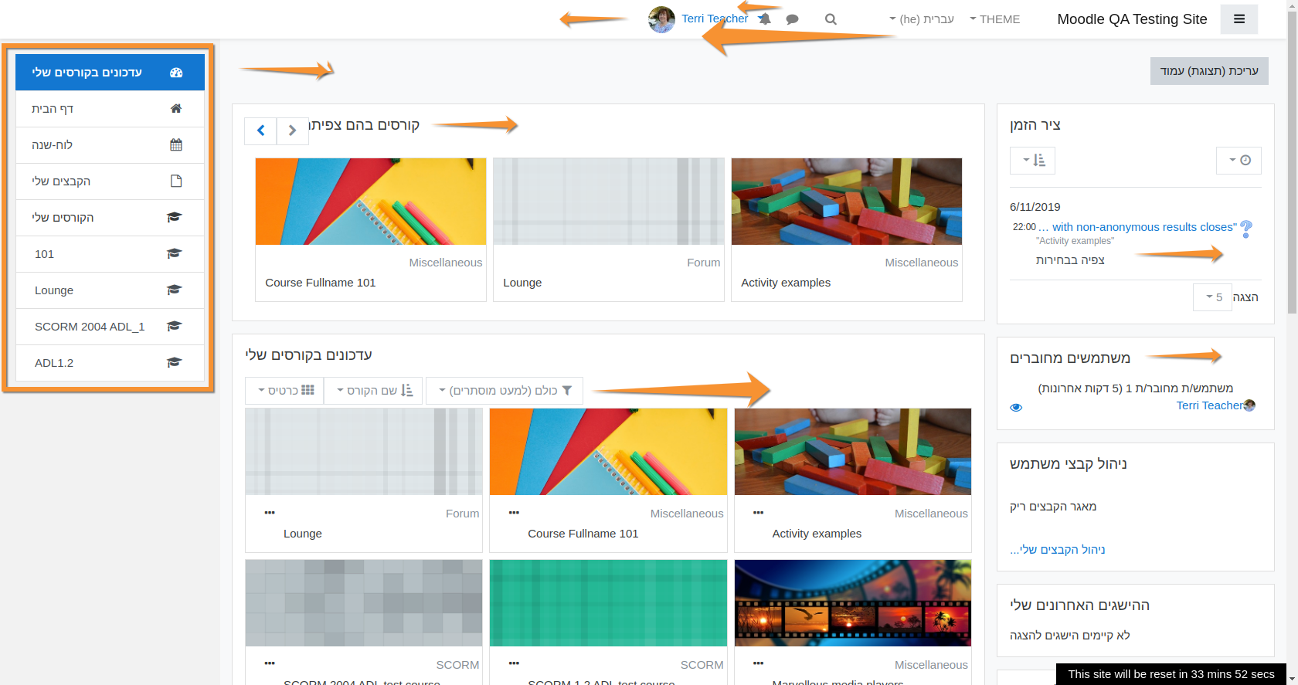Click the wooden blocks image in course overview
1298x685 pixels.
(853, 452)
